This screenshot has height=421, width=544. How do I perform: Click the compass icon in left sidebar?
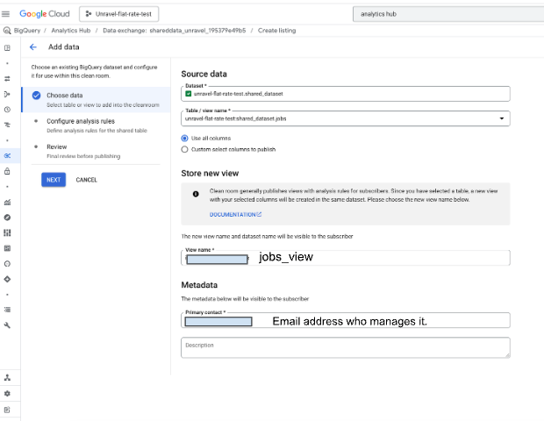[x=7, y=217]
